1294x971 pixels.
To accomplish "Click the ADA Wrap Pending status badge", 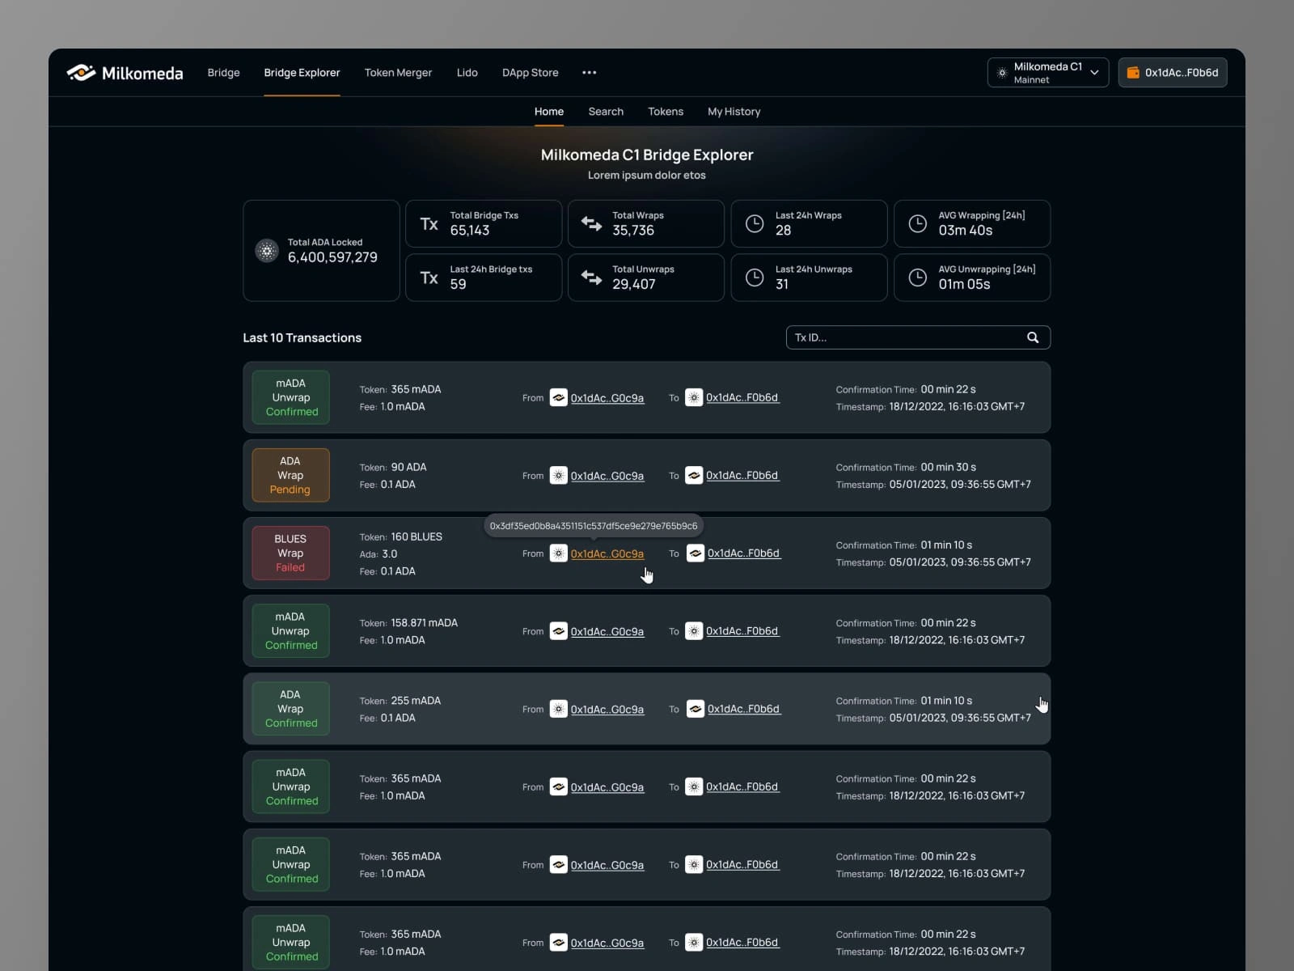I will (290, 475).
